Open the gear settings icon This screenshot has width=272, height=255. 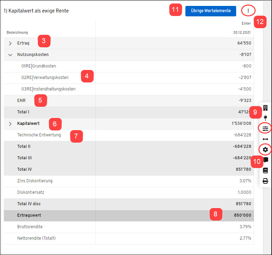pos(265,150)
